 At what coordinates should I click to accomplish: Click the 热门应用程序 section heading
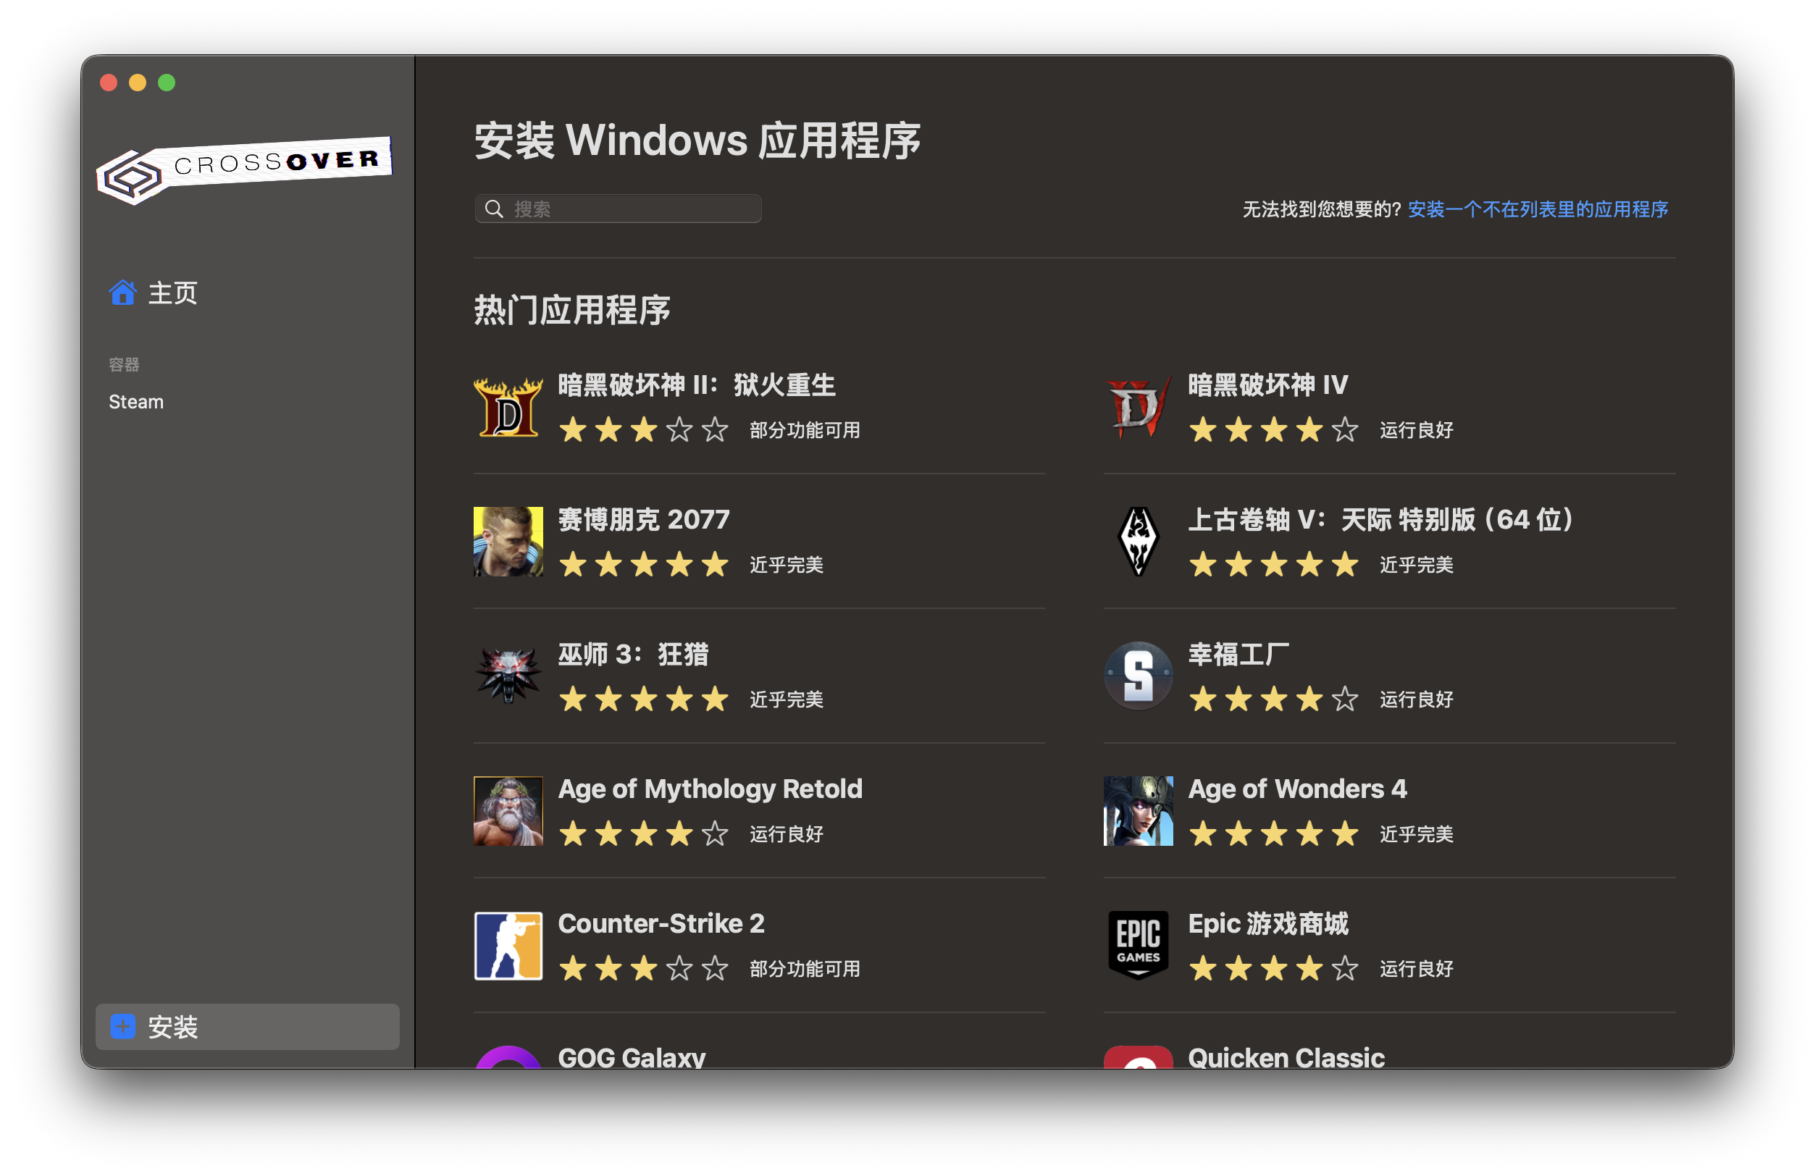(x=572, y=311)
